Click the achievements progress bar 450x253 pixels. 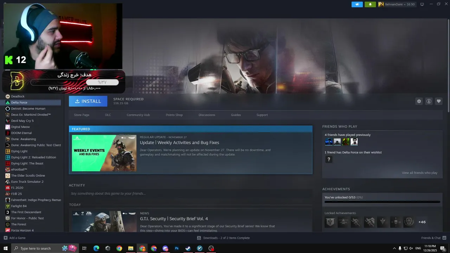tap(382, 202)
